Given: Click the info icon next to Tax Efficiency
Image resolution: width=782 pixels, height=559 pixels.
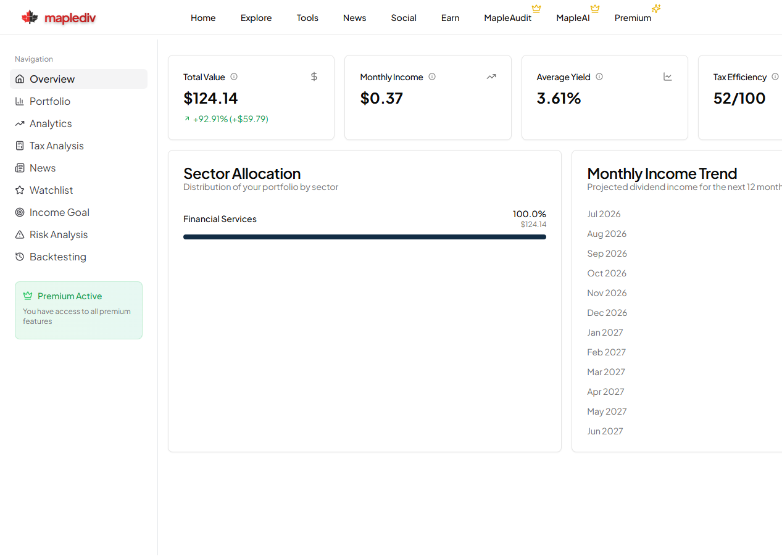Looking at the screenshot, I should pyautogui.click(x=775, y=77).
